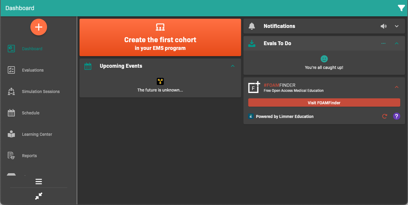Open Simulation Sessions in sidebar

coord(41,92)
